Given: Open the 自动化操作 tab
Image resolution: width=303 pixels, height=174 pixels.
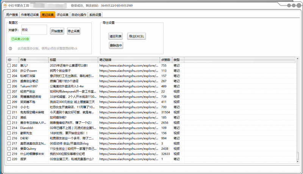Looking at the screenshot, I should tap(79, 15).
